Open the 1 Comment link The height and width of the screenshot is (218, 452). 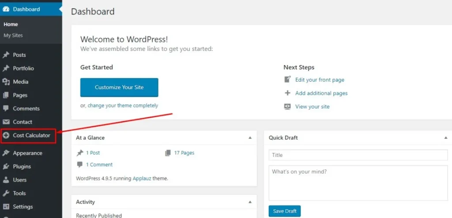(x=99, y=165)
